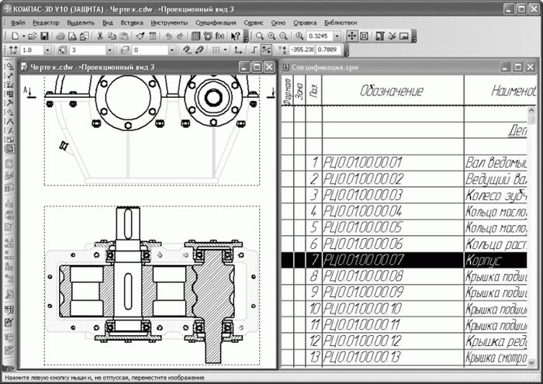Open the Сервис menu
543x384 pixels.
click(254, 22)
